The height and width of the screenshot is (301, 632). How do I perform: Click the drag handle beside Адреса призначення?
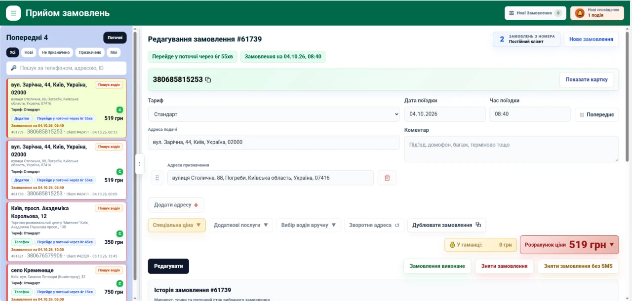click(157, 178)
